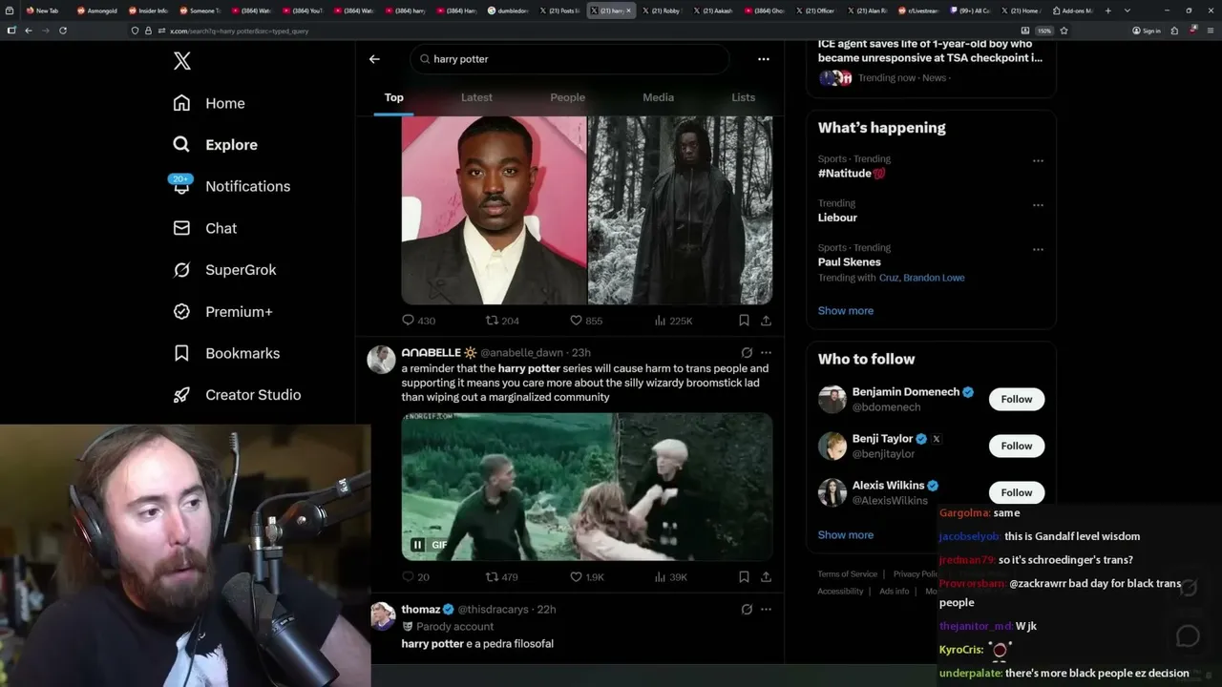Go to Home via house icon
This screenshot has height=687, width=1222.
click(181, 103)
